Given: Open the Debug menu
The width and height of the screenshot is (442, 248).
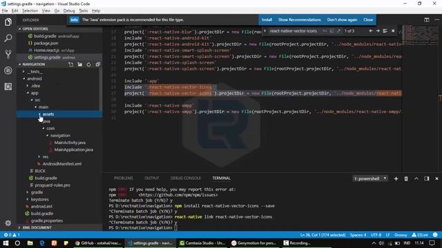Looking at the screenshot, I should point(69,11).
